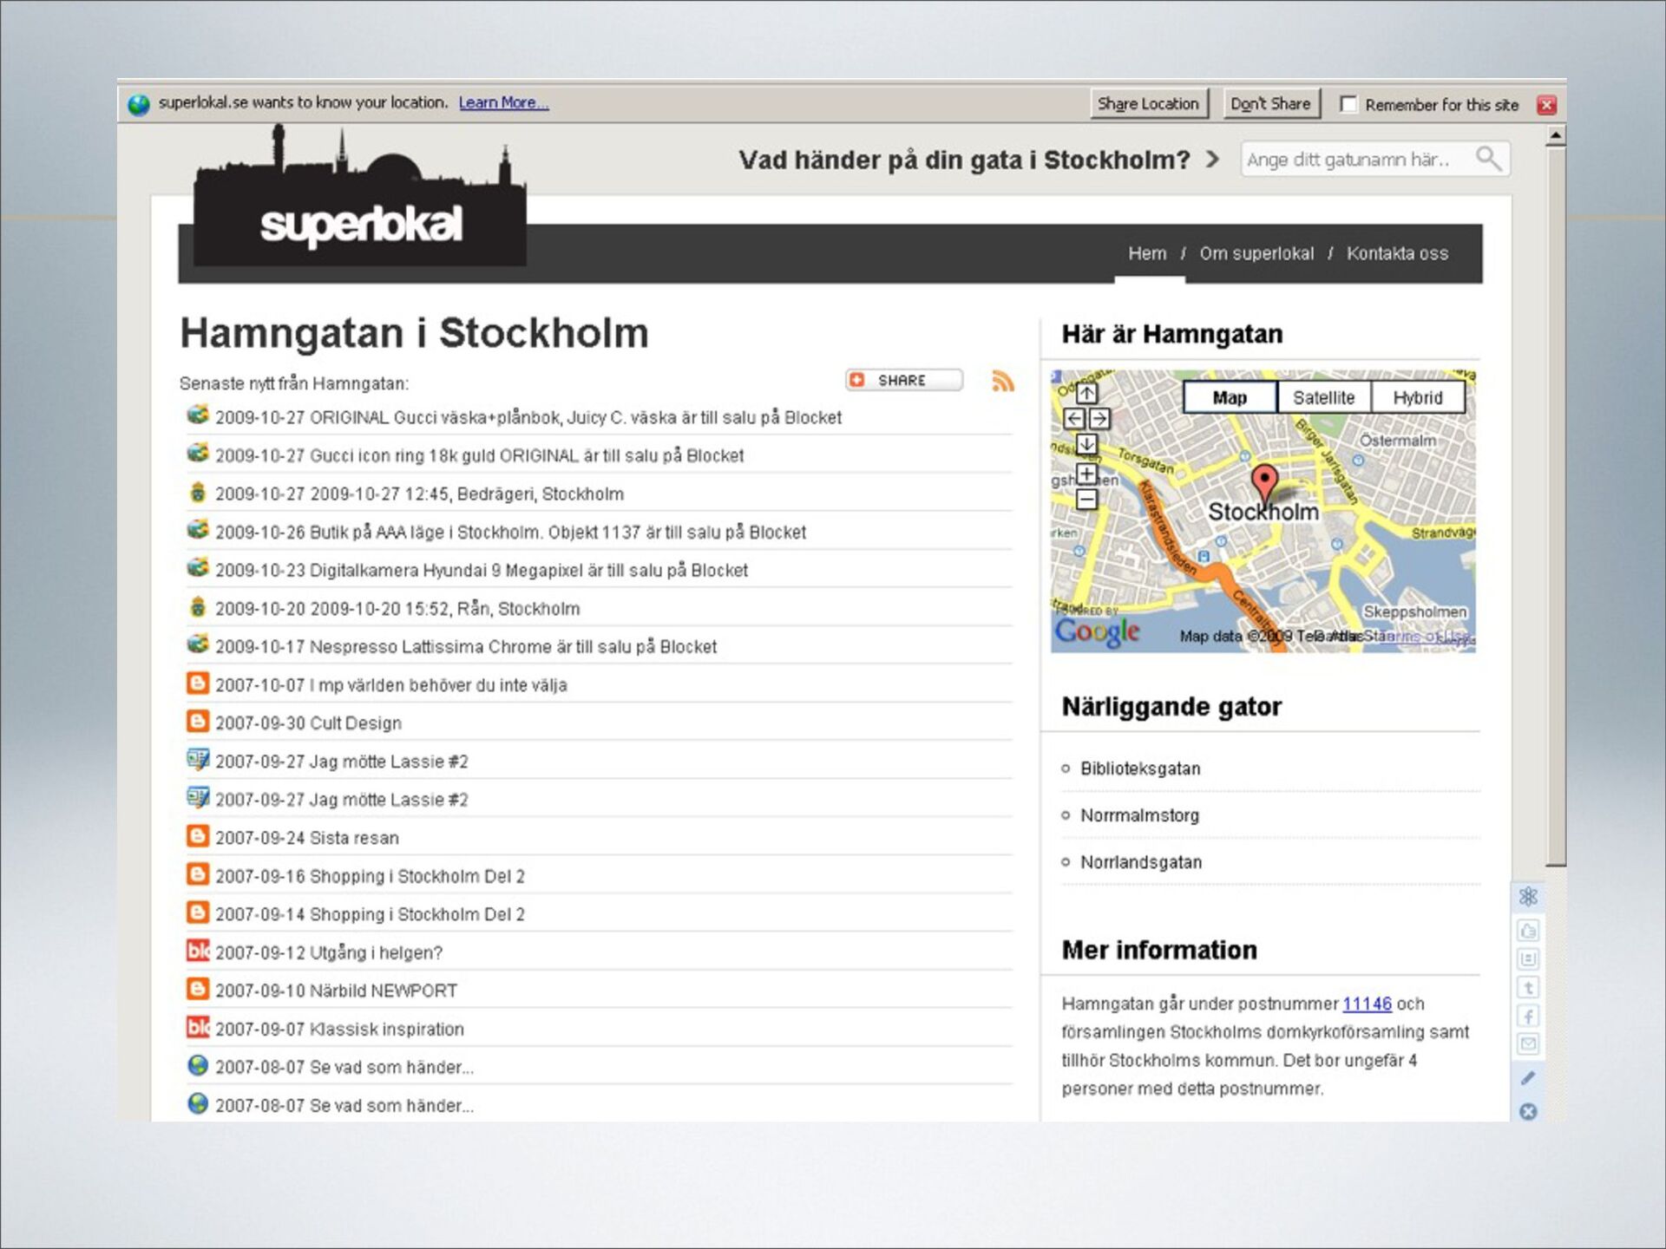Open ORIGINAL Gucci väska+plånbok listing

tap(528, 417)
